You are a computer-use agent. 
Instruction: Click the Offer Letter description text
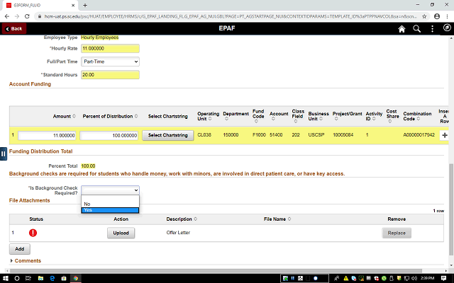pos(178,233)
